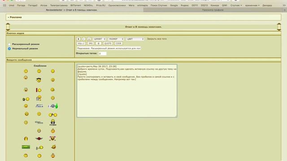Click the QUOTE tag button
287x161 pixels.
[108, 43]
